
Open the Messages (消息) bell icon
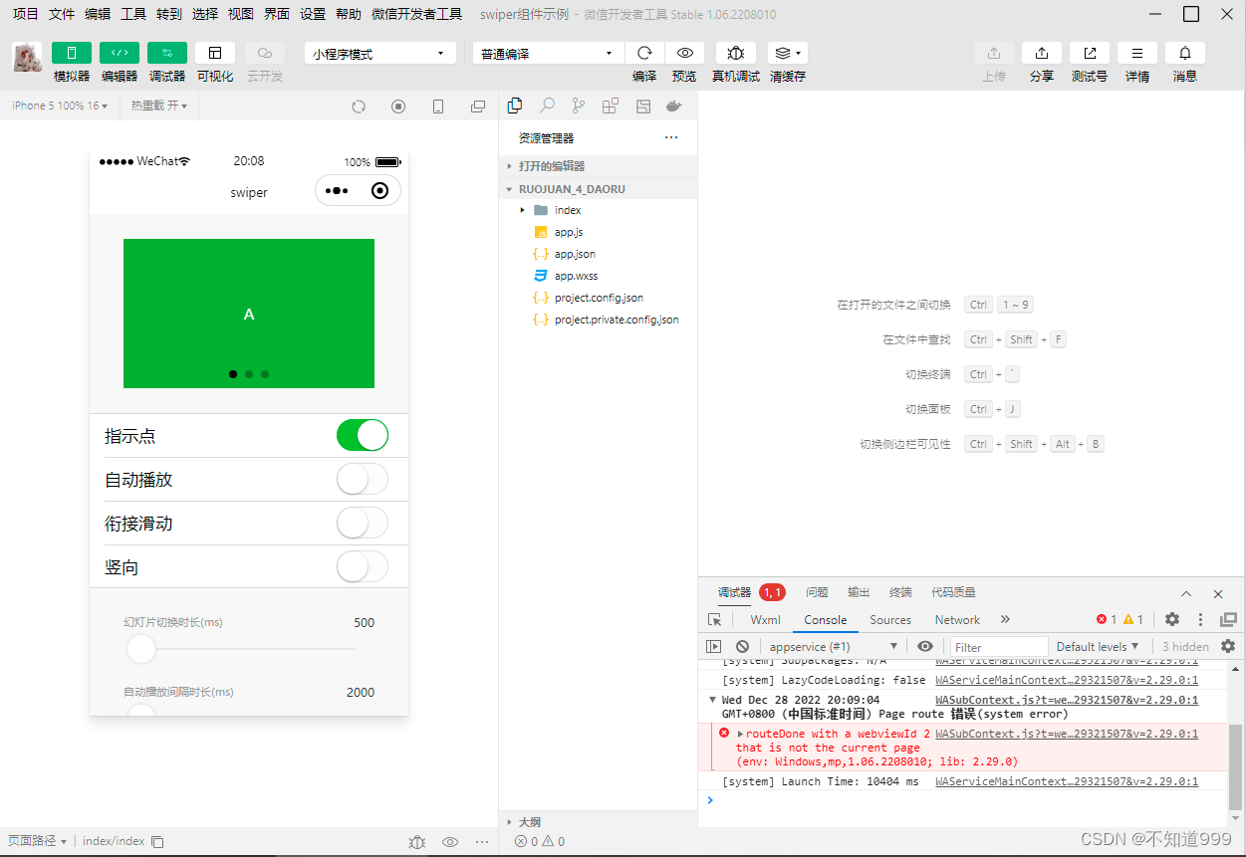click(x=1185, y=53)
